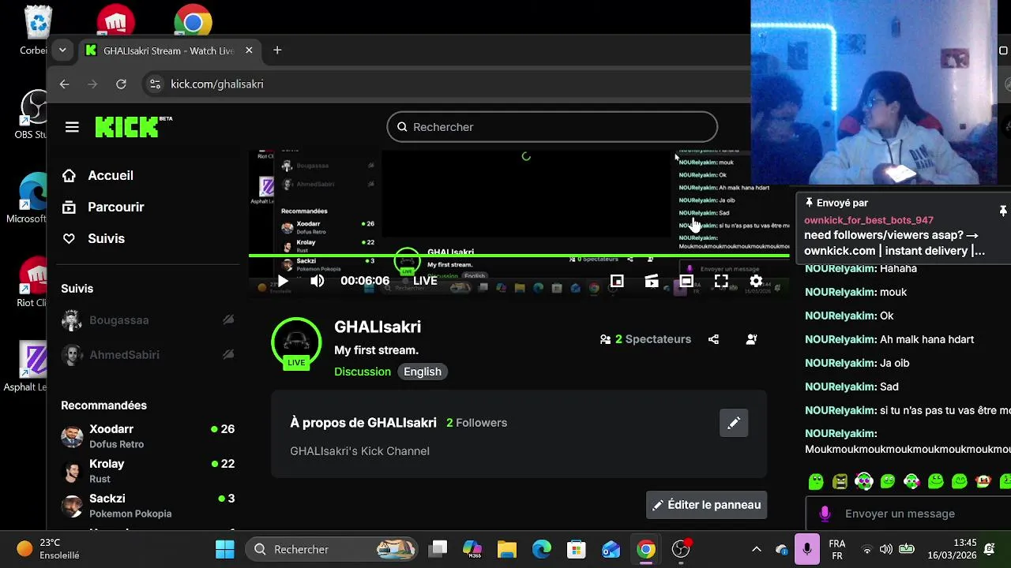Open recommended channel Krolay

pos(148,471)
